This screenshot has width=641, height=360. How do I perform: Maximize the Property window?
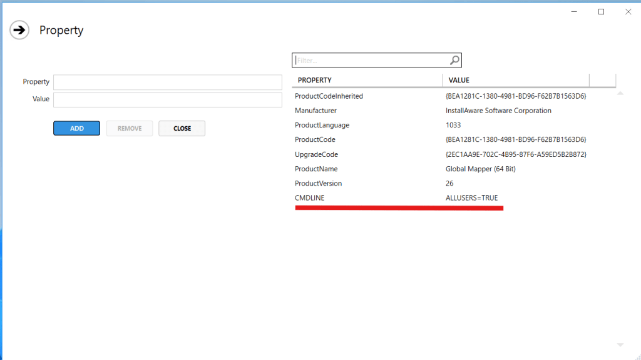(x=601, y=12)
